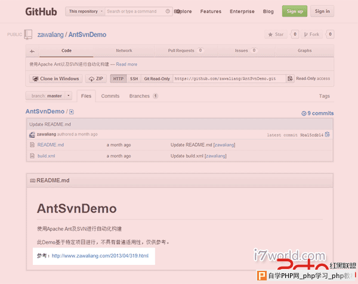The width and height of the screenshot is (358, 284).
Task: Visit the Blog
Action: 268,11
